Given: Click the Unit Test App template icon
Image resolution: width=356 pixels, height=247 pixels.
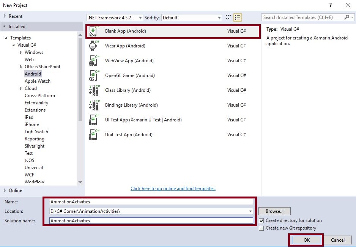Looking at the screenshot, I should point(94,134).
